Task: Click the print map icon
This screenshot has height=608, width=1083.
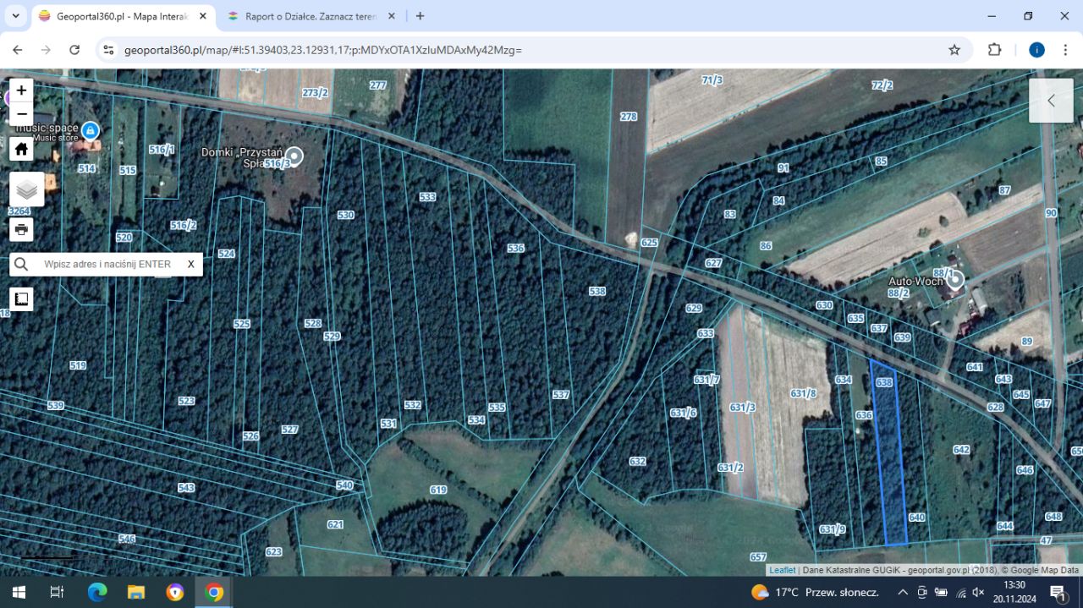Action: click(x=21, y=229)
